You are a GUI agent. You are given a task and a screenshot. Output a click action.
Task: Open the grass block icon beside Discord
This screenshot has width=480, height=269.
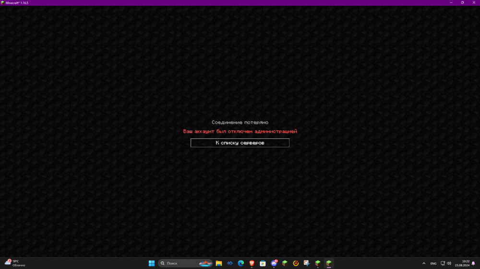[x=285, y=263]
